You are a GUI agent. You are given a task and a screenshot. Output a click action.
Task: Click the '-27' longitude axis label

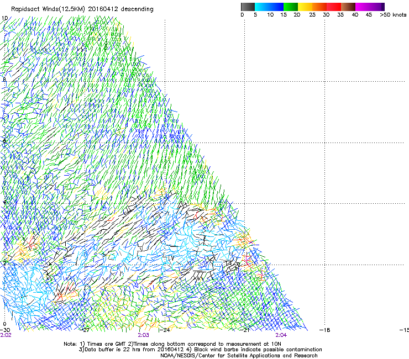coord(85,330)
